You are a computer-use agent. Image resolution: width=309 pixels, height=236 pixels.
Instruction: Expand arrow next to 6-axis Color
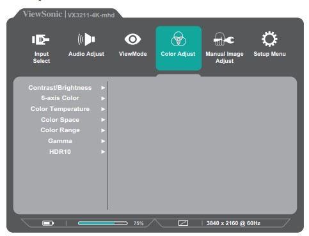(103, 98)
